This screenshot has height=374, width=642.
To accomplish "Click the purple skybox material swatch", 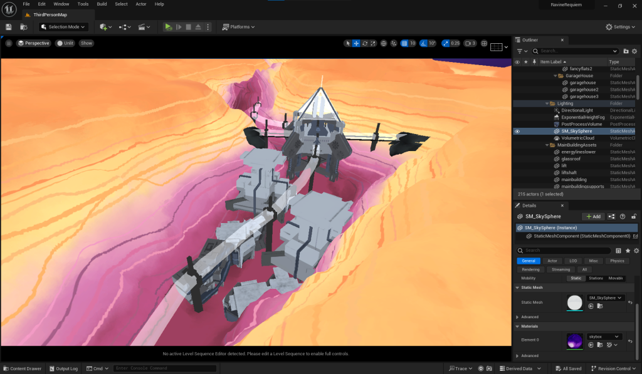I will [x=574, y=341].
